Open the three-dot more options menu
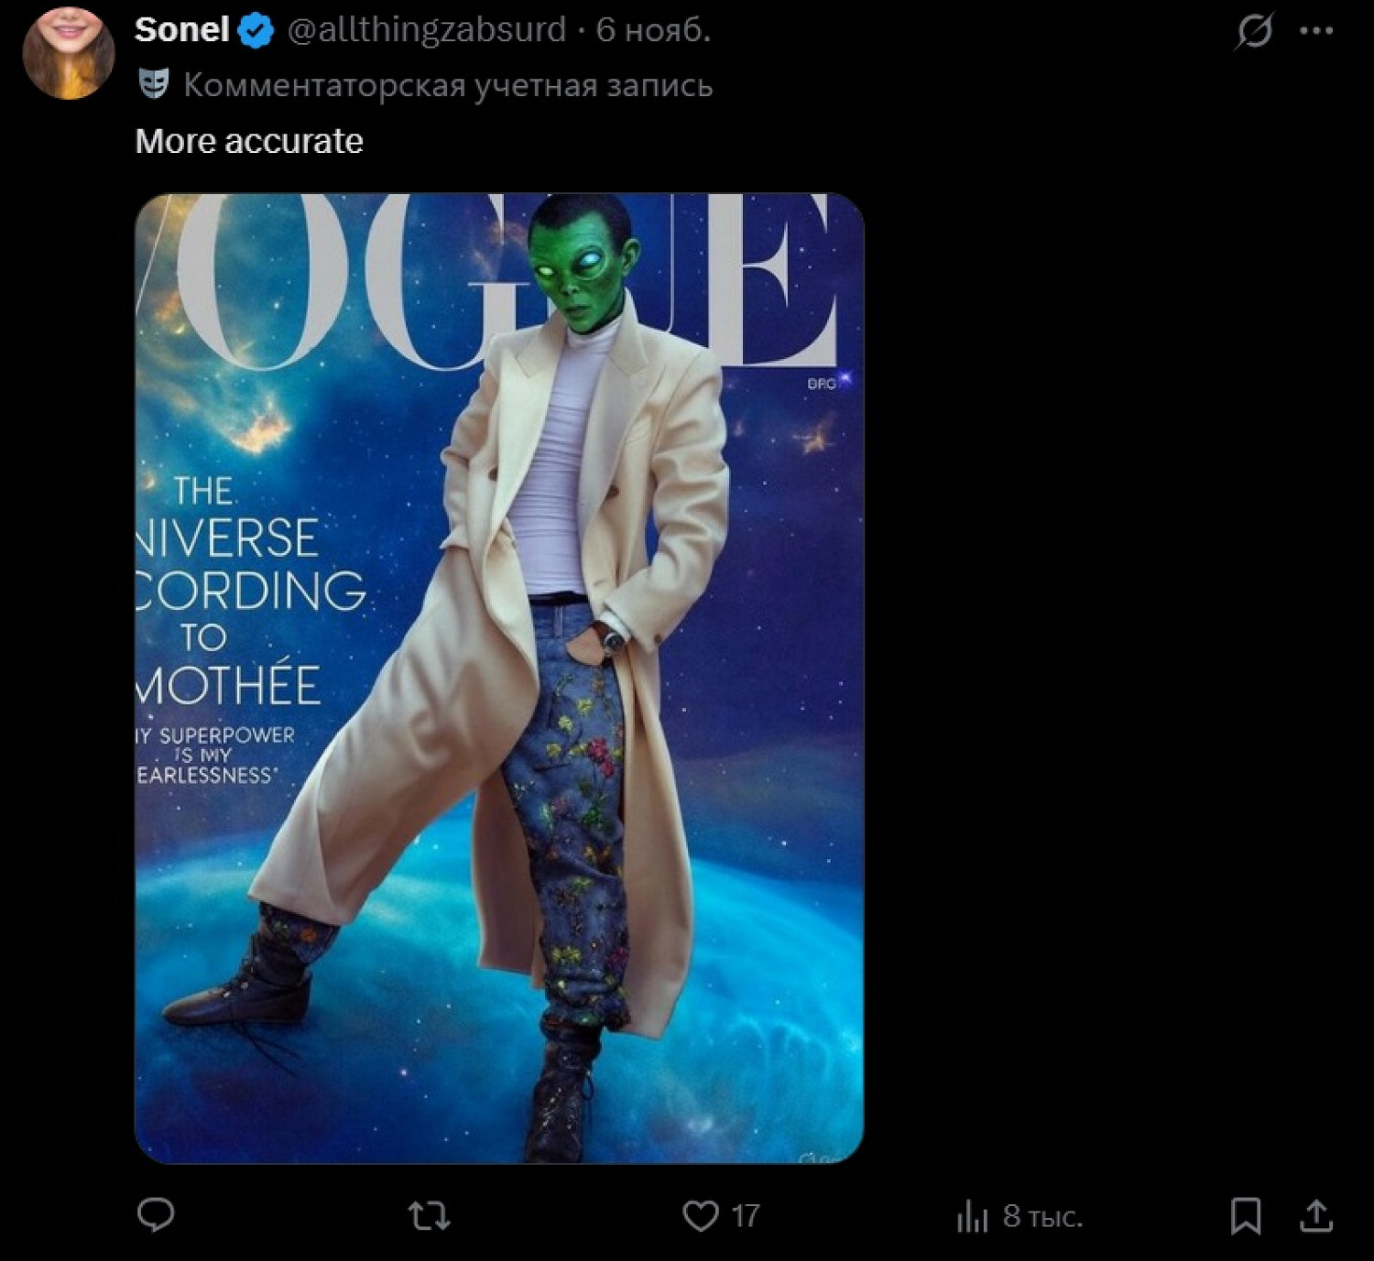 pos(1316,32)
